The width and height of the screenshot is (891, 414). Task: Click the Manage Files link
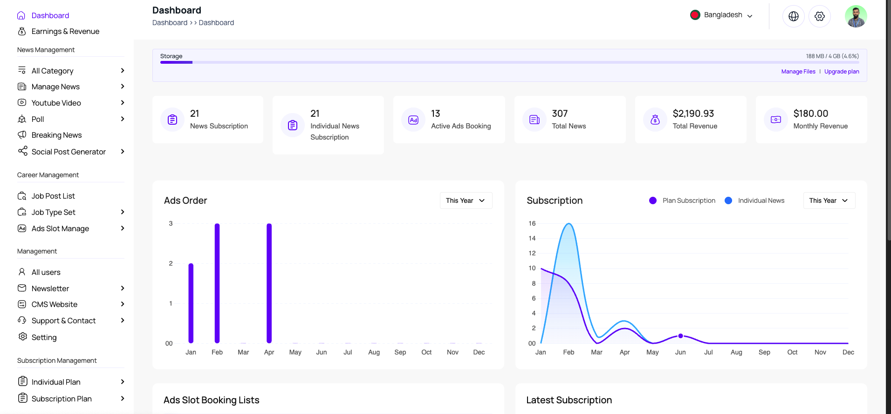(x=798, y=72)
